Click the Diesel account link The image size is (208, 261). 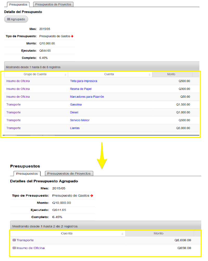tap(74, 112)
